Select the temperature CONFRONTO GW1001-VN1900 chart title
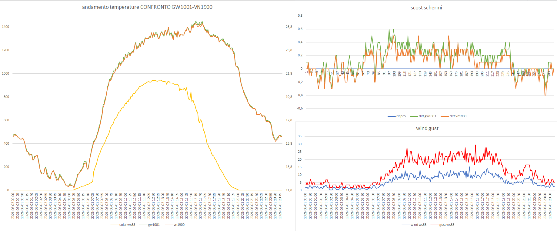 (147, 7)
